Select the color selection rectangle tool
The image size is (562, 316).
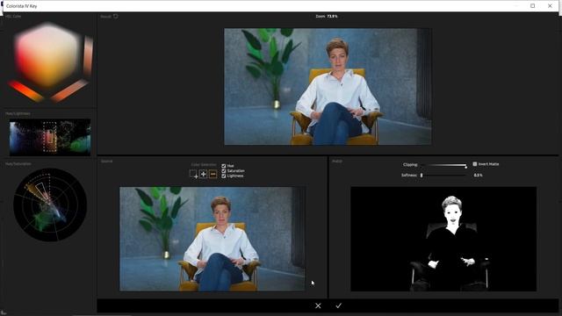coord(193,174)
